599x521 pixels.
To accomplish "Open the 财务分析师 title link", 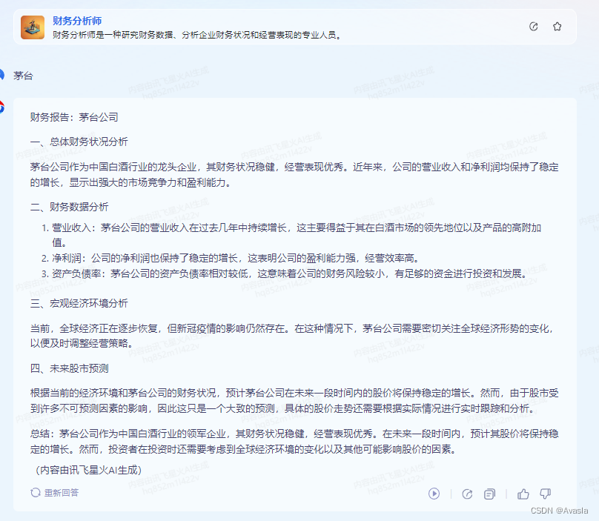I will (x=77, y=21).
